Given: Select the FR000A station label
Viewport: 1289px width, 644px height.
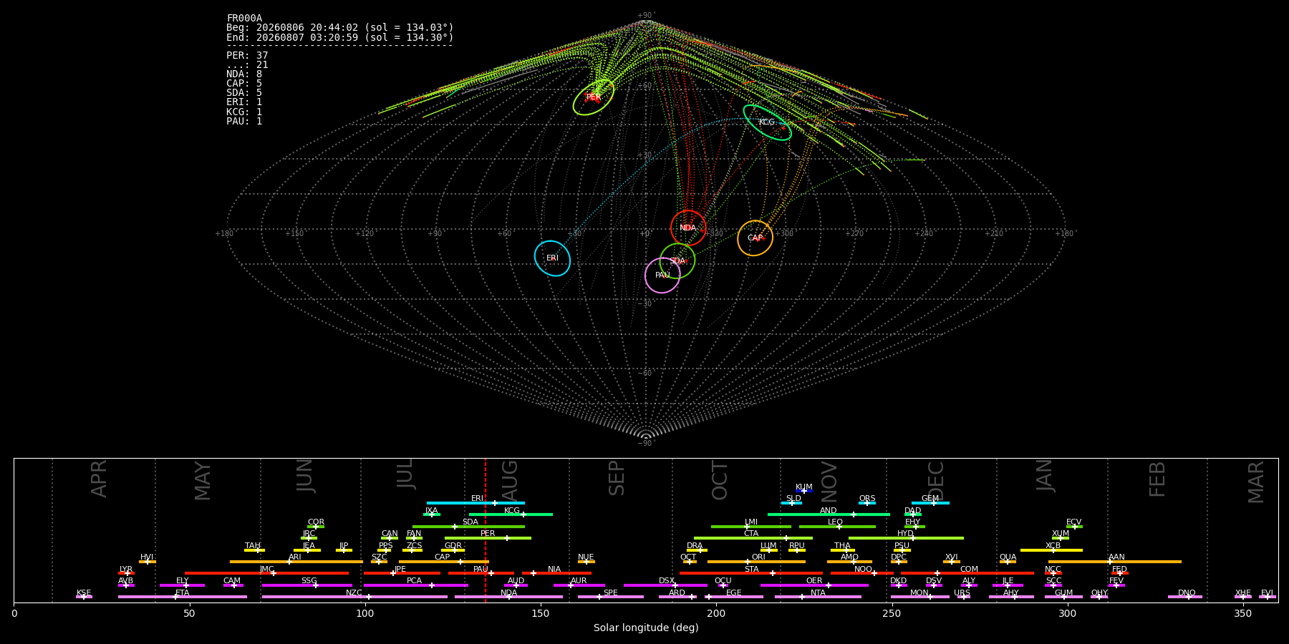Looking at the screenshot, I should pos(244,18).
